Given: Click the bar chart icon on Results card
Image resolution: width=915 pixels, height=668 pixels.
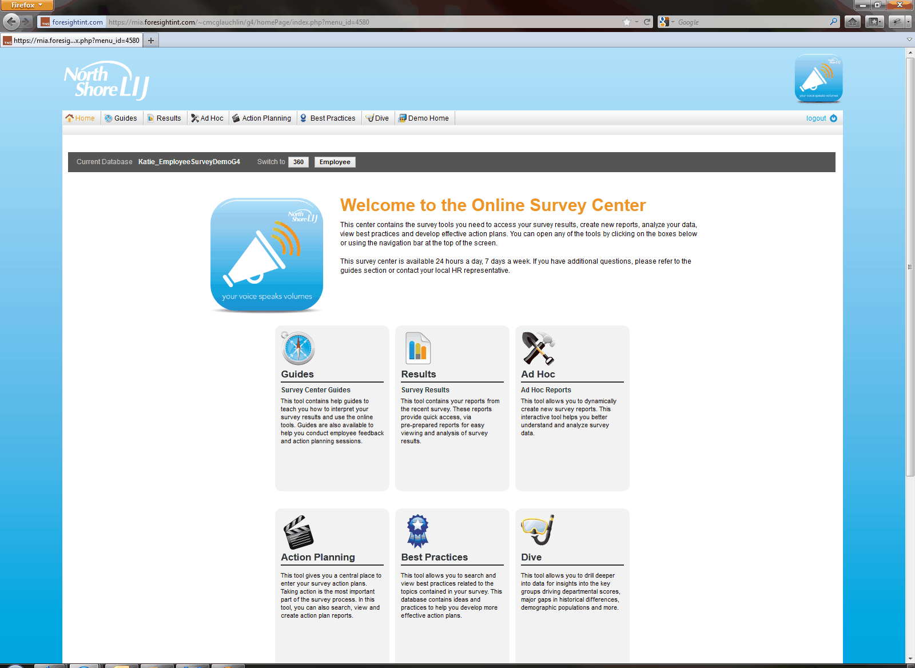Looking at the screenshot, I should [x=418, y=348].
